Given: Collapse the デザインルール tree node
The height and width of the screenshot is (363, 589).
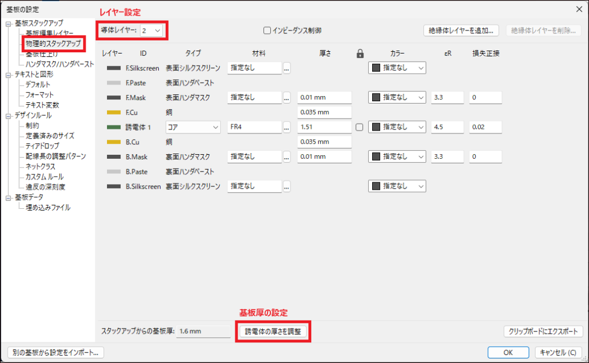Looking at the screenshot, I should [9, 116].
